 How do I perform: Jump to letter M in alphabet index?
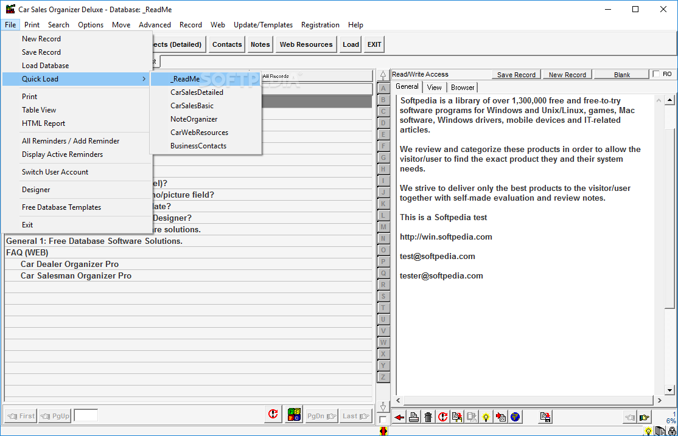pos(383,227)
